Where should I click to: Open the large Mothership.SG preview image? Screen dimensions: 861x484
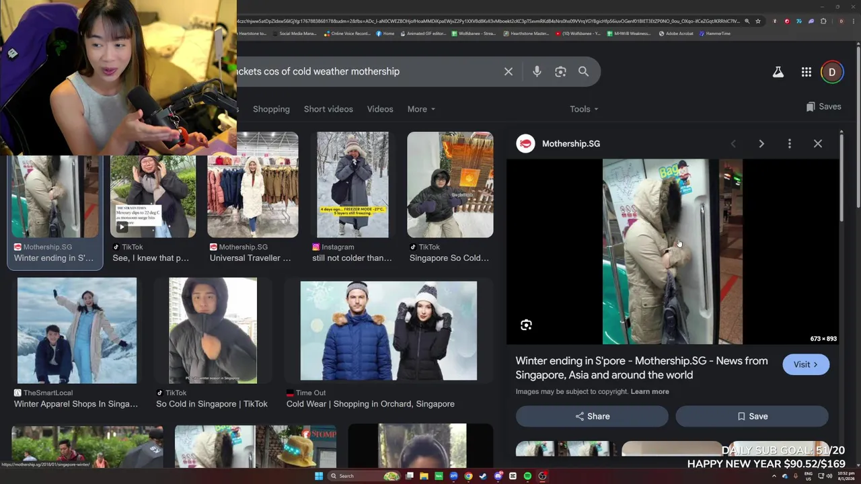point(673,251)
